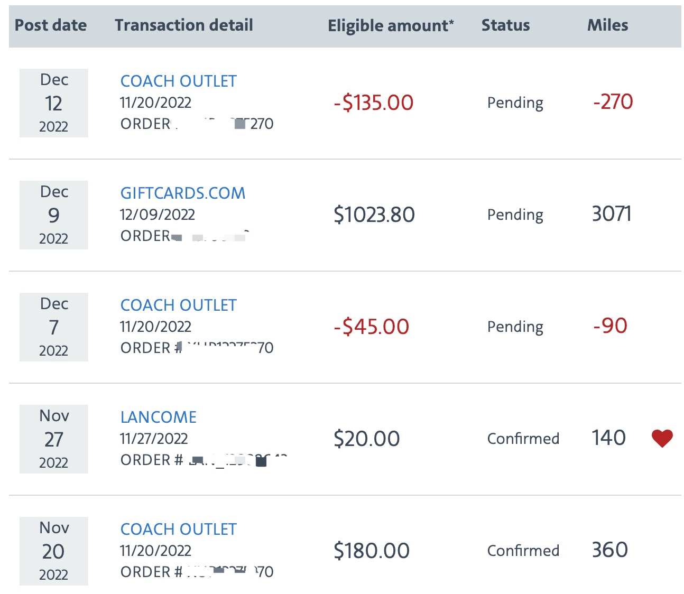Click Confirmed status in the Lancome row
Screen dimensions: 684x594
point(523,439)
